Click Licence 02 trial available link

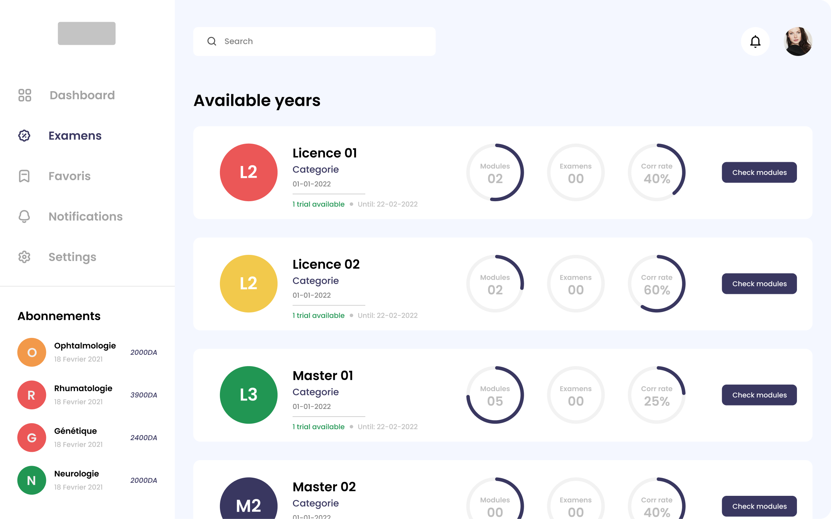click(x=318, y=315)
